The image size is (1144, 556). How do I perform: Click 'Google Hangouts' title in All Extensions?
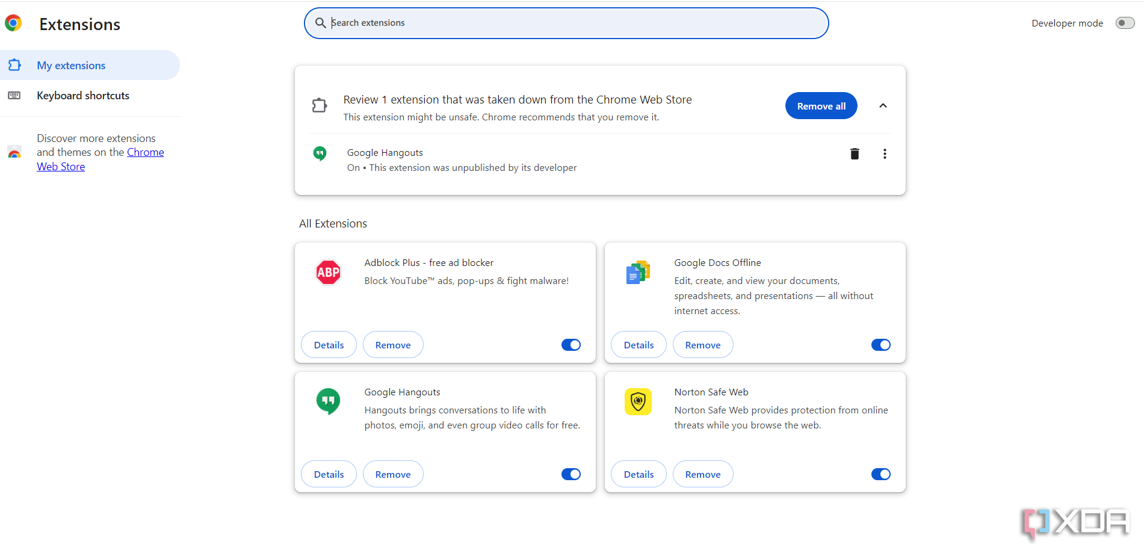point(402,392)
